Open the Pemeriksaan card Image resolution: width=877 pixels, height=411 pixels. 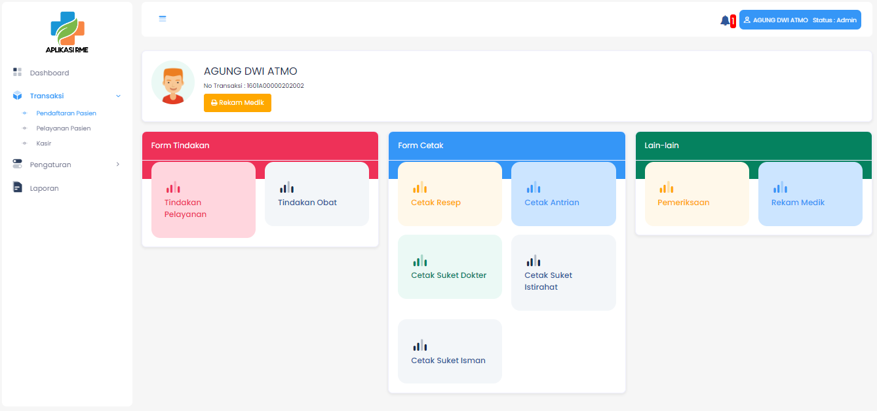click(697, 195)
